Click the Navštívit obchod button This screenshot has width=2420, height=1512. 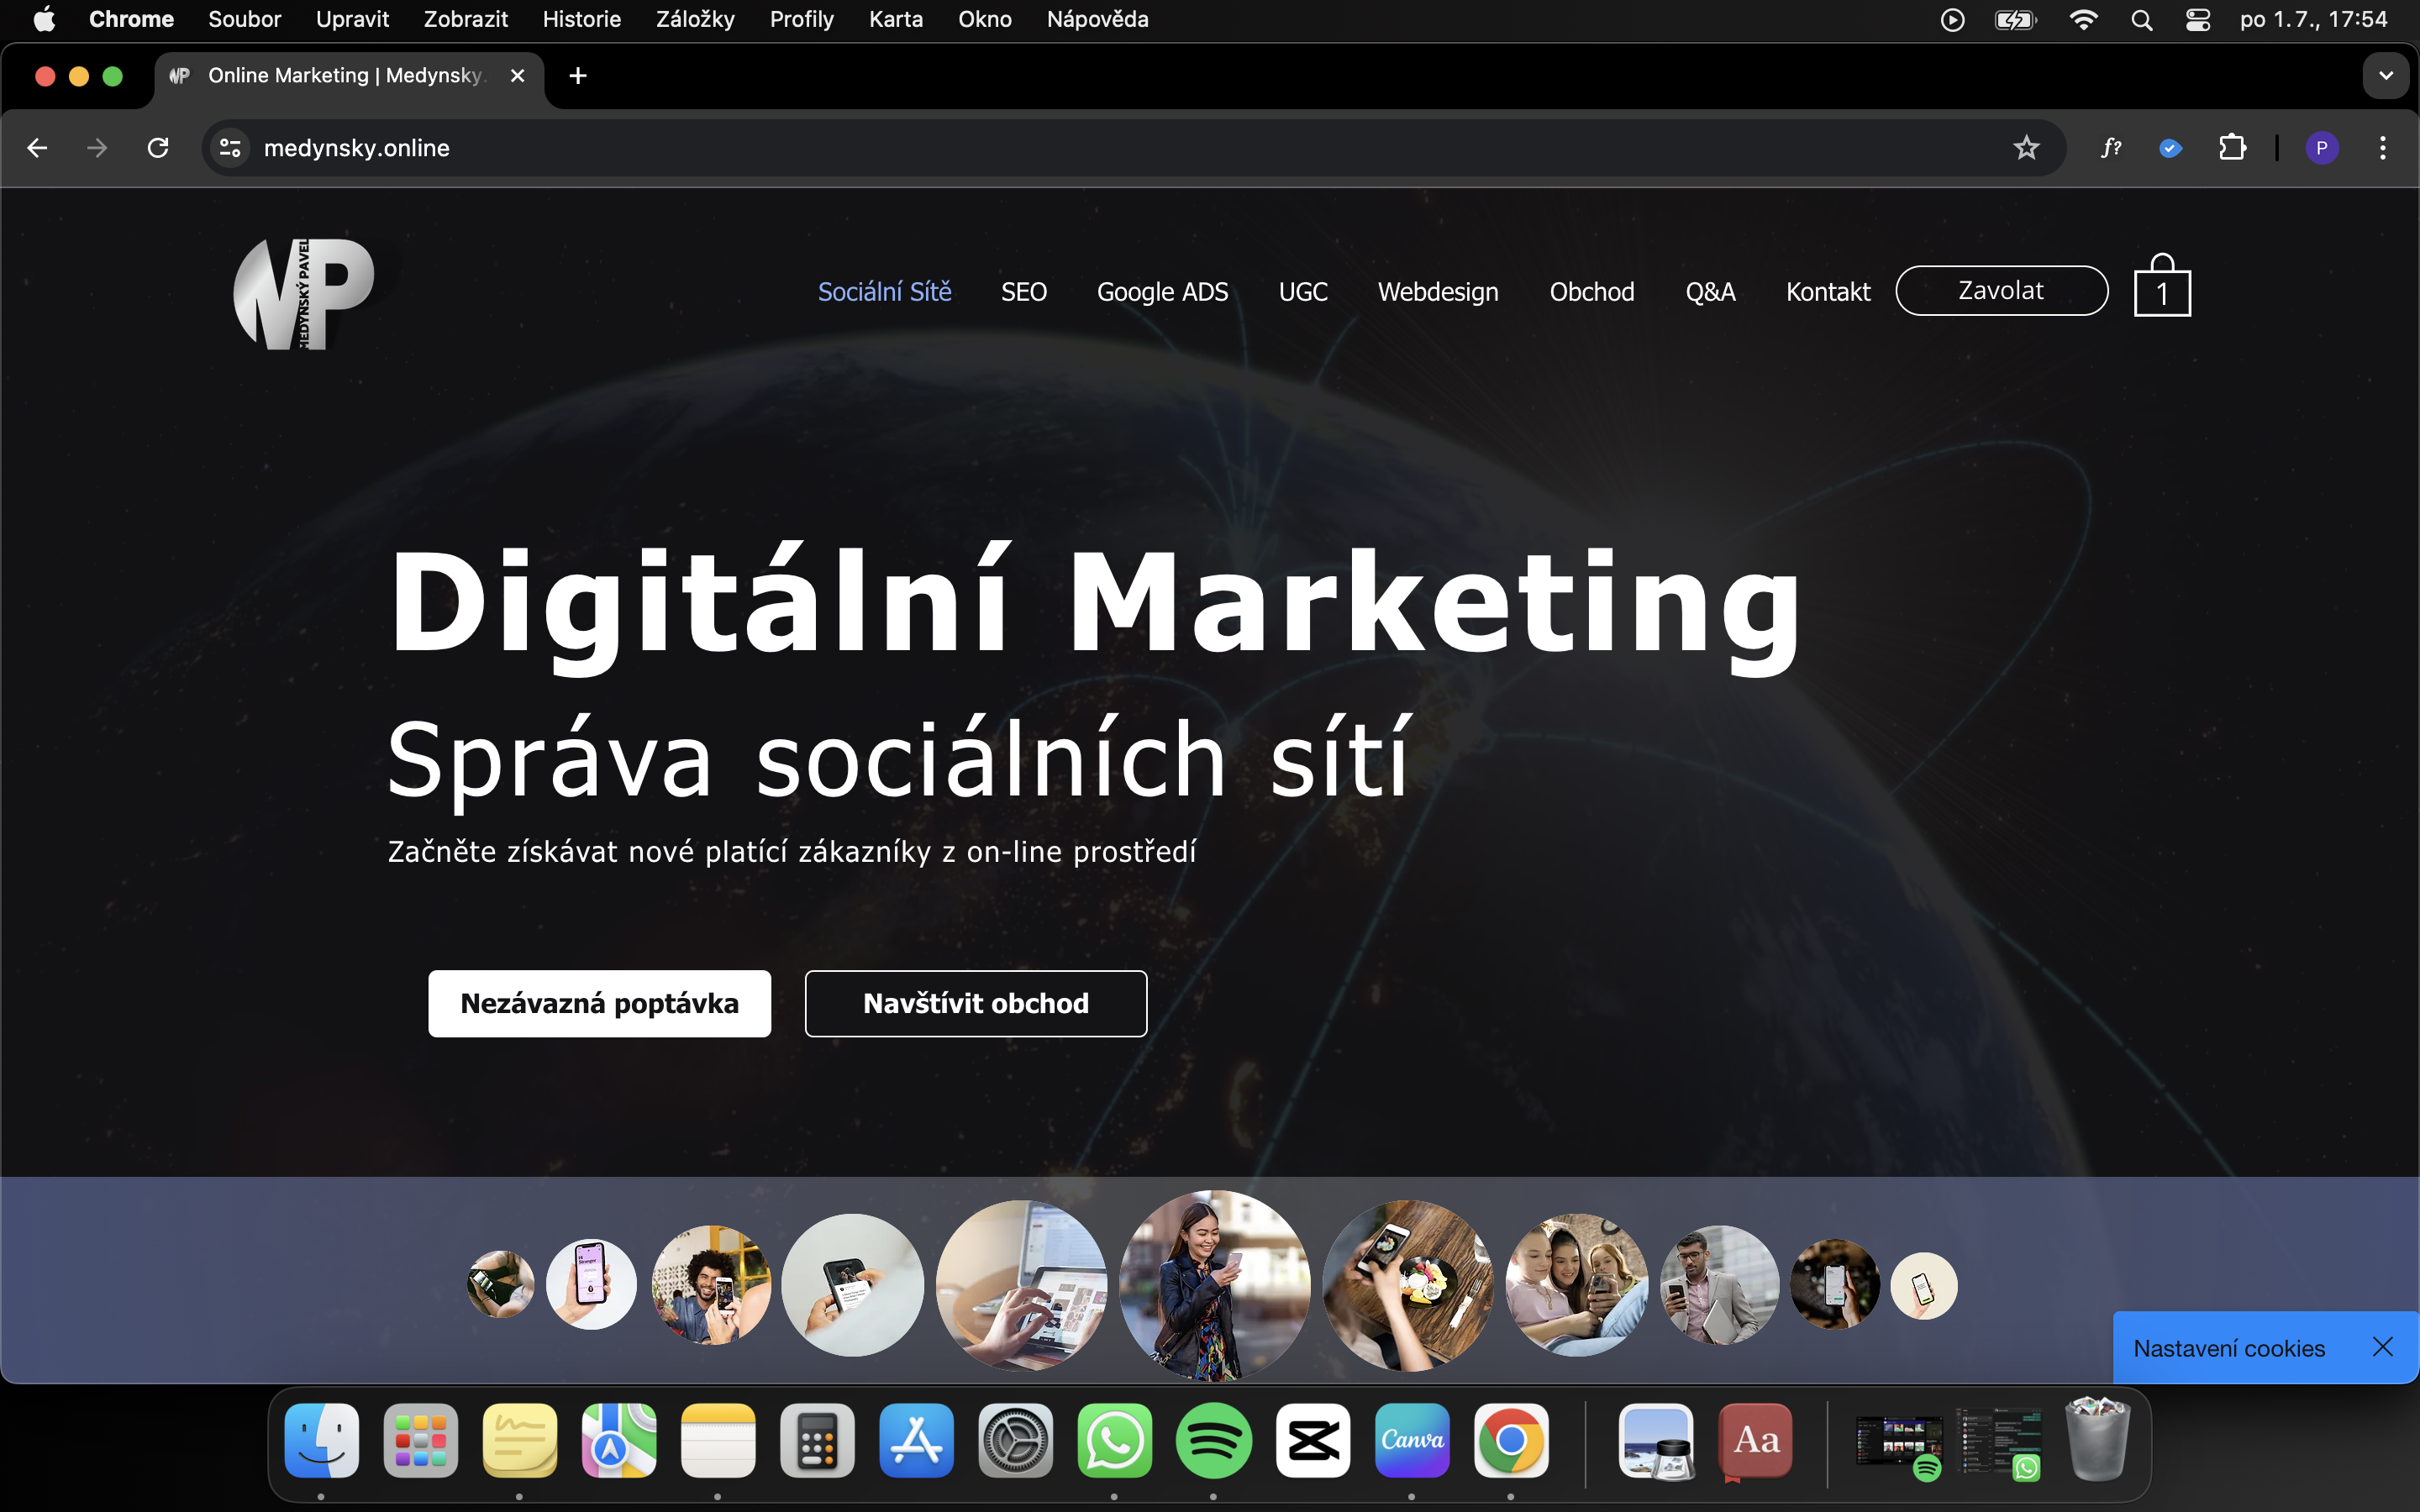975,1003
